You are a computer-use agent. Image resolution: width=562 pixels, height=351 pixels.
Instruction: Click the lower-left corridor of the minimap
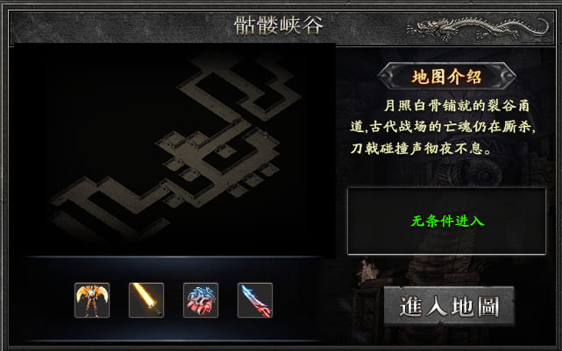tap(108, 206)
